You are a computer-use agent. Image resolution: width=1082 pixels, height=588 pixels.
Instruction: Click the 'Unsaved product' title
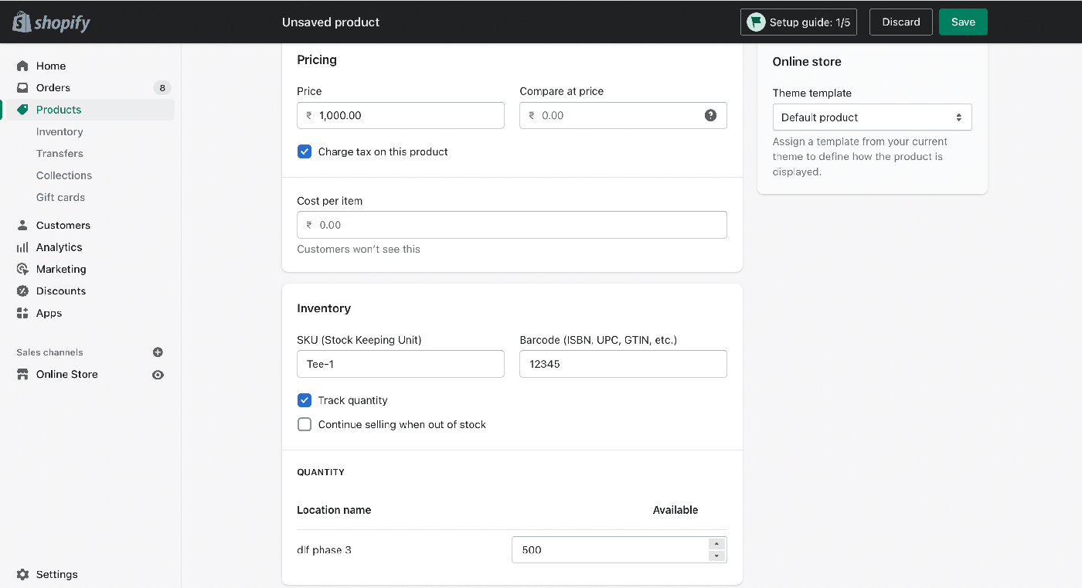331,22
